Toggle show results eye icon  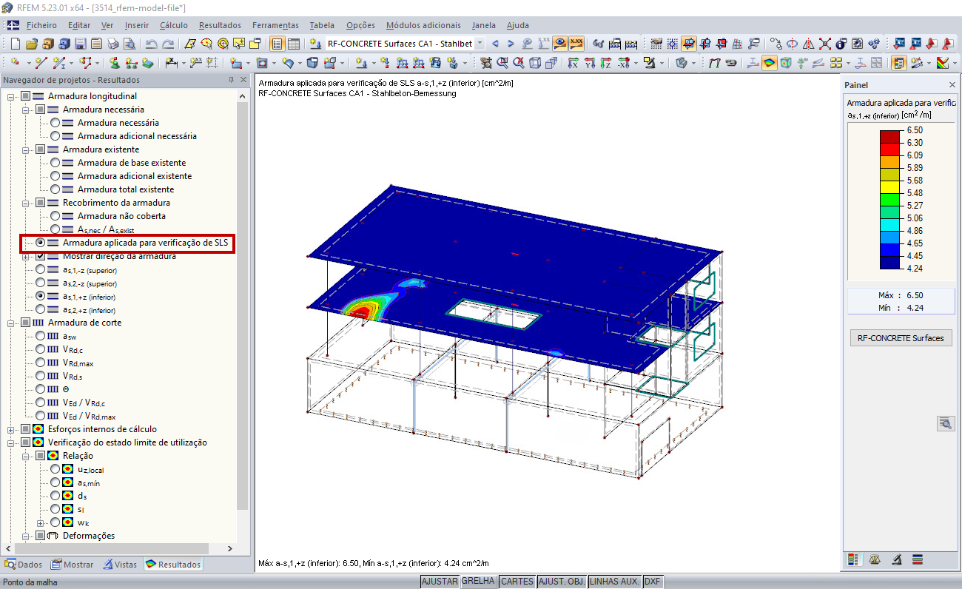pos(561,44)
